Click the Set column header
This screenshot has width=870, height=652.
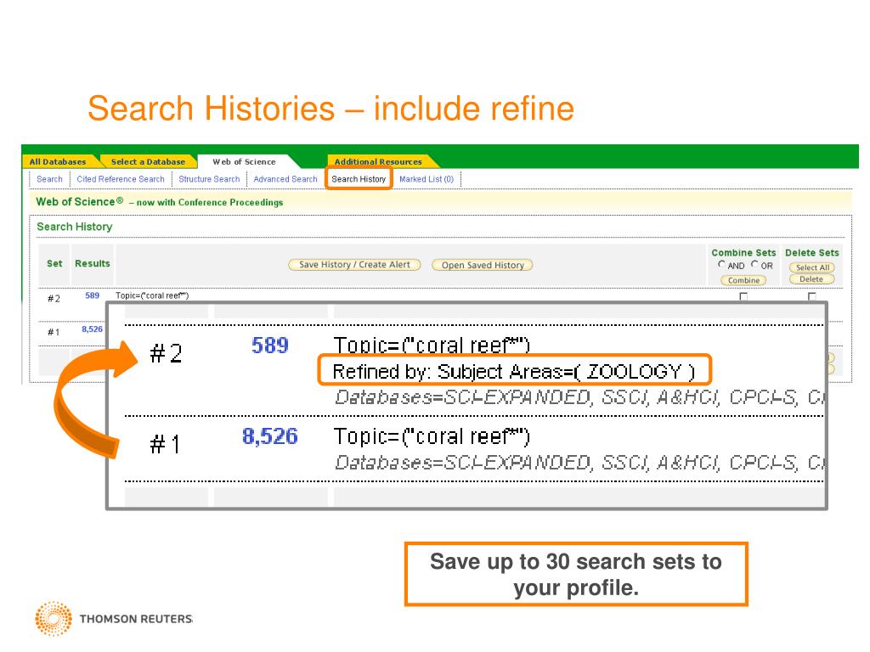click(54, 263)
